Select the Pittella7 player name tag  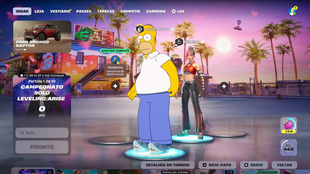coord(191,42)
